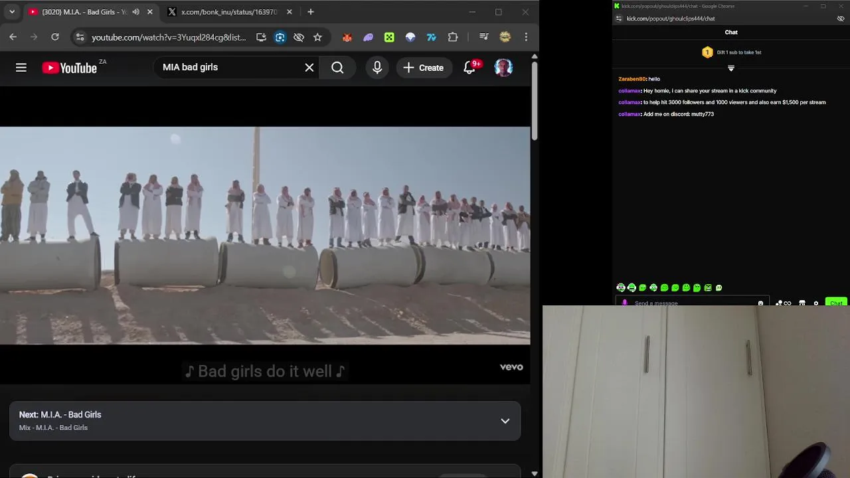Open the media controls icon in Chrome
The height and width of the screenshot is (478, 850).
click(x=484, y=37)
